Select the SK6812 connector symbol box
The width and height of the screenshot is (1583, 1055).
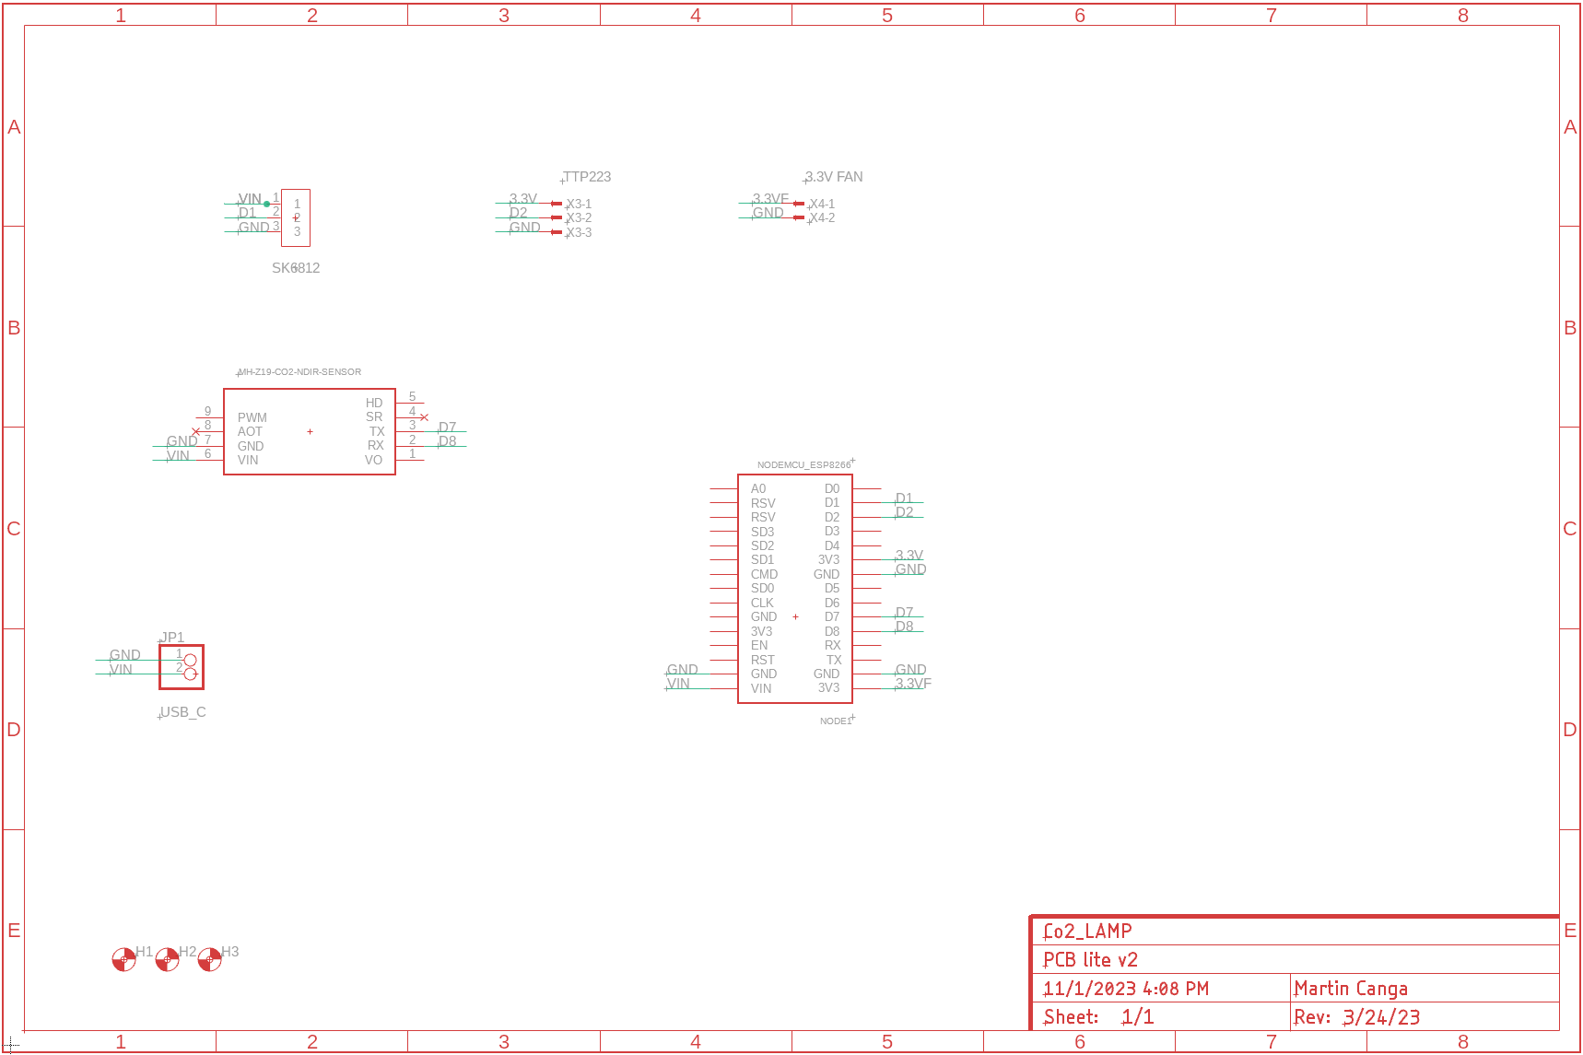pyautogui.click(x=296, y=217)
